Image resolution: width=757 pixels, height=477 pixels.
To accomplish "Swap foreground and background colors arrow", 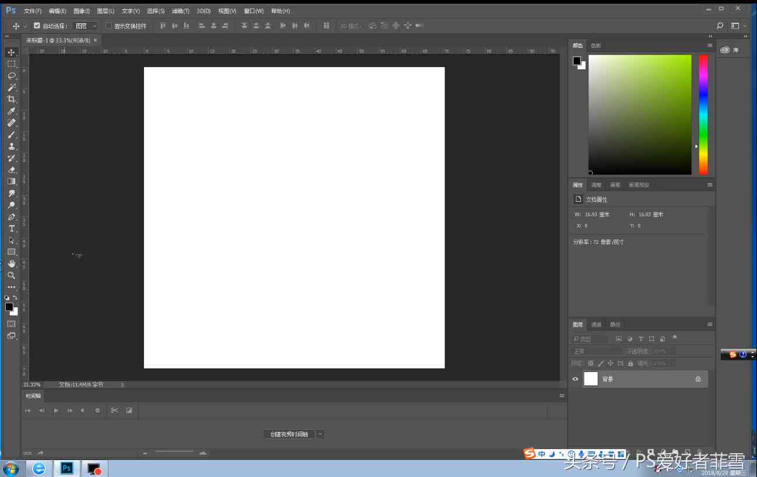I will pyautogui.click(x=15, y=298).
